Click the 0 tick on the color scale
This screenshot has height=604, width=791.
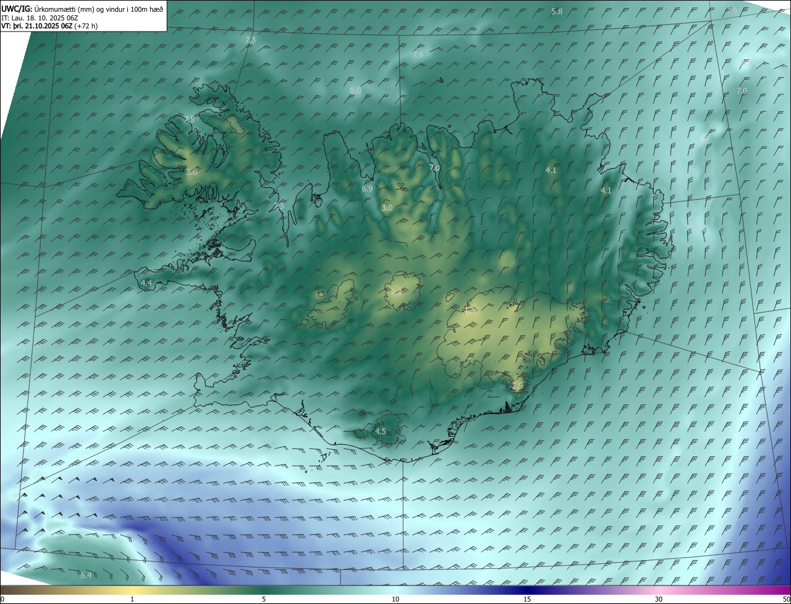(x=2, y=599)
